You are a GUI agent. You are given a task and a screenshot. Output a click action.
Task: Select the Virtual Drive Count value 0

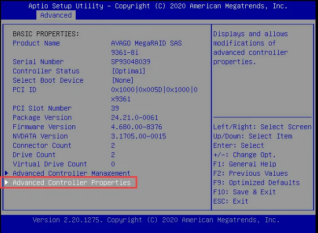click(x=113, y=164)
